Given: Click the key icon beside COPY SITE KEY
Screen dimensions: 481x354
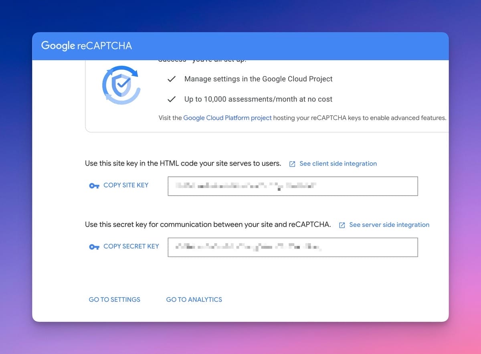Looking at the screenshot, I should (94, 185).
